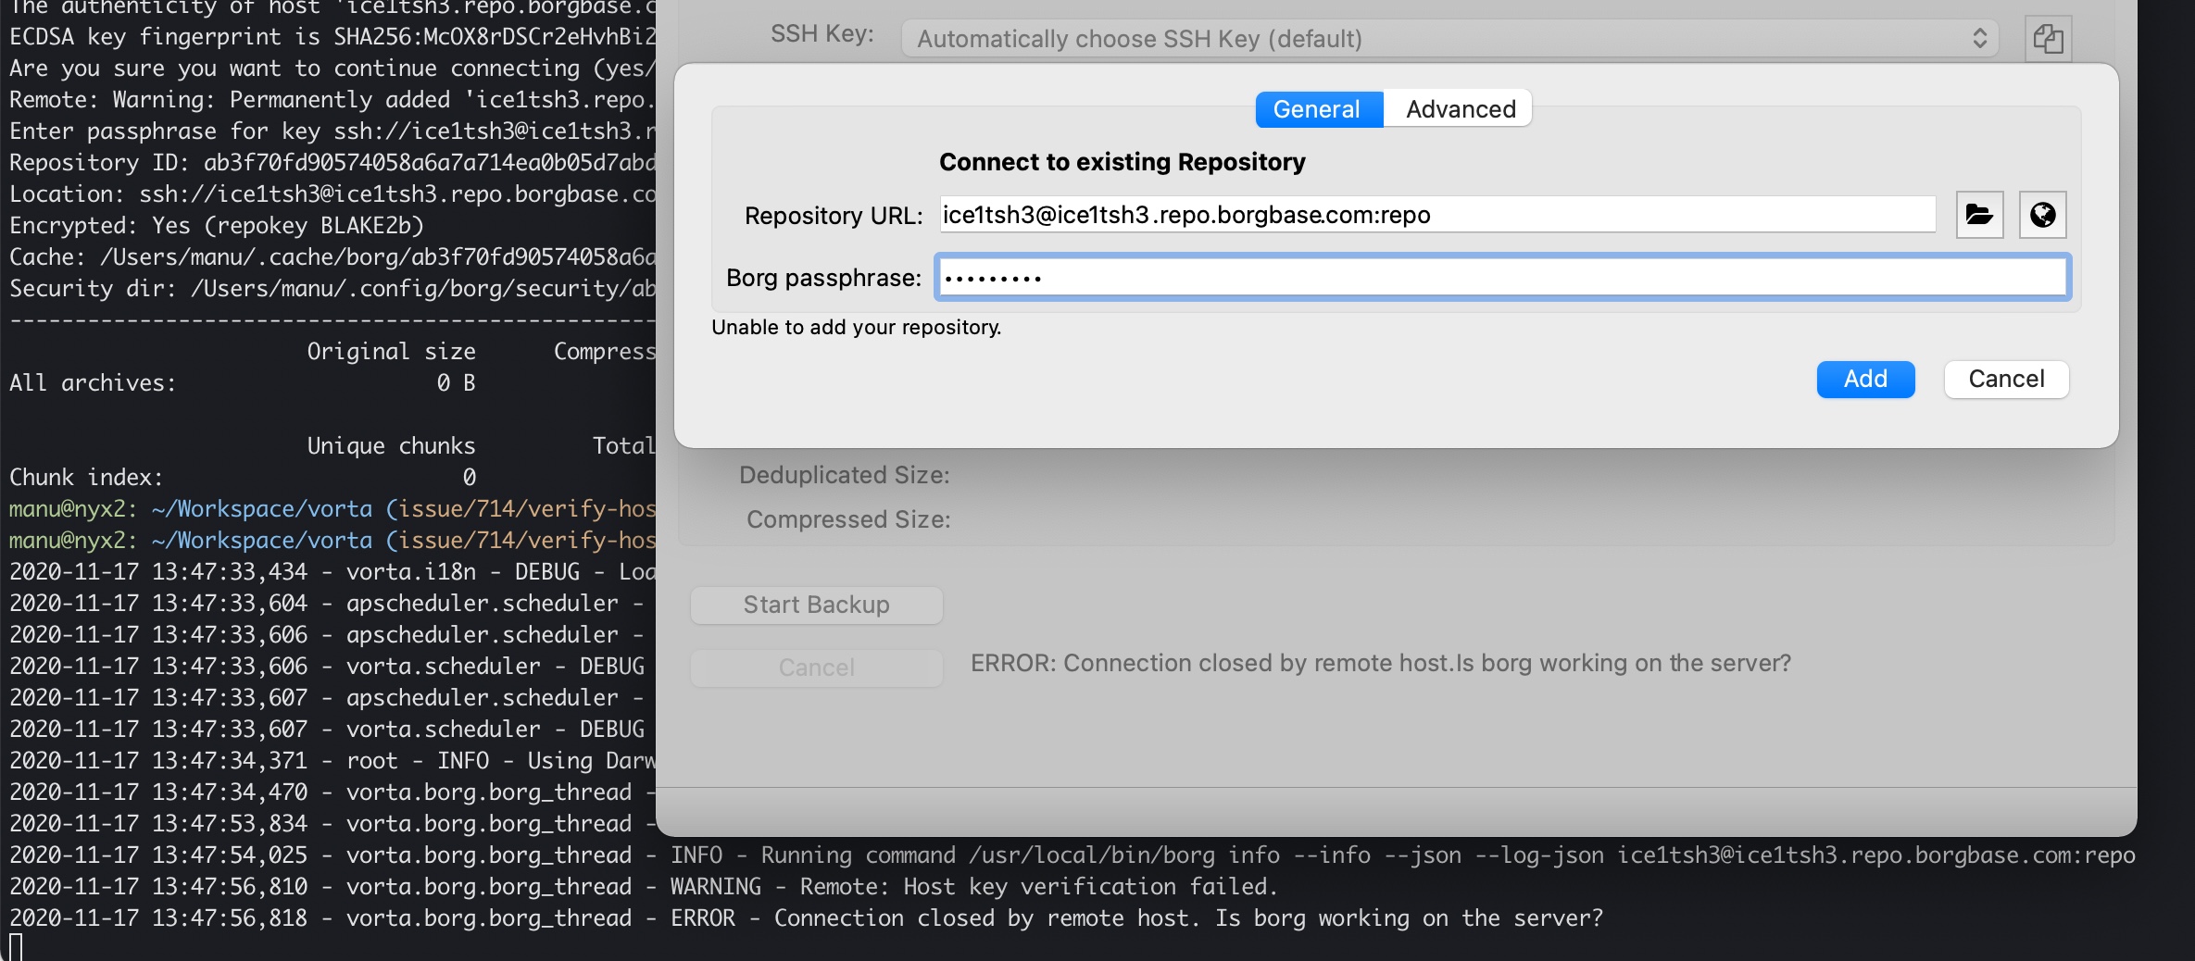Click the 'SSH Key:' label
Image resolution: width=2195 pixels, height=961 pixels.
[822, 34]
